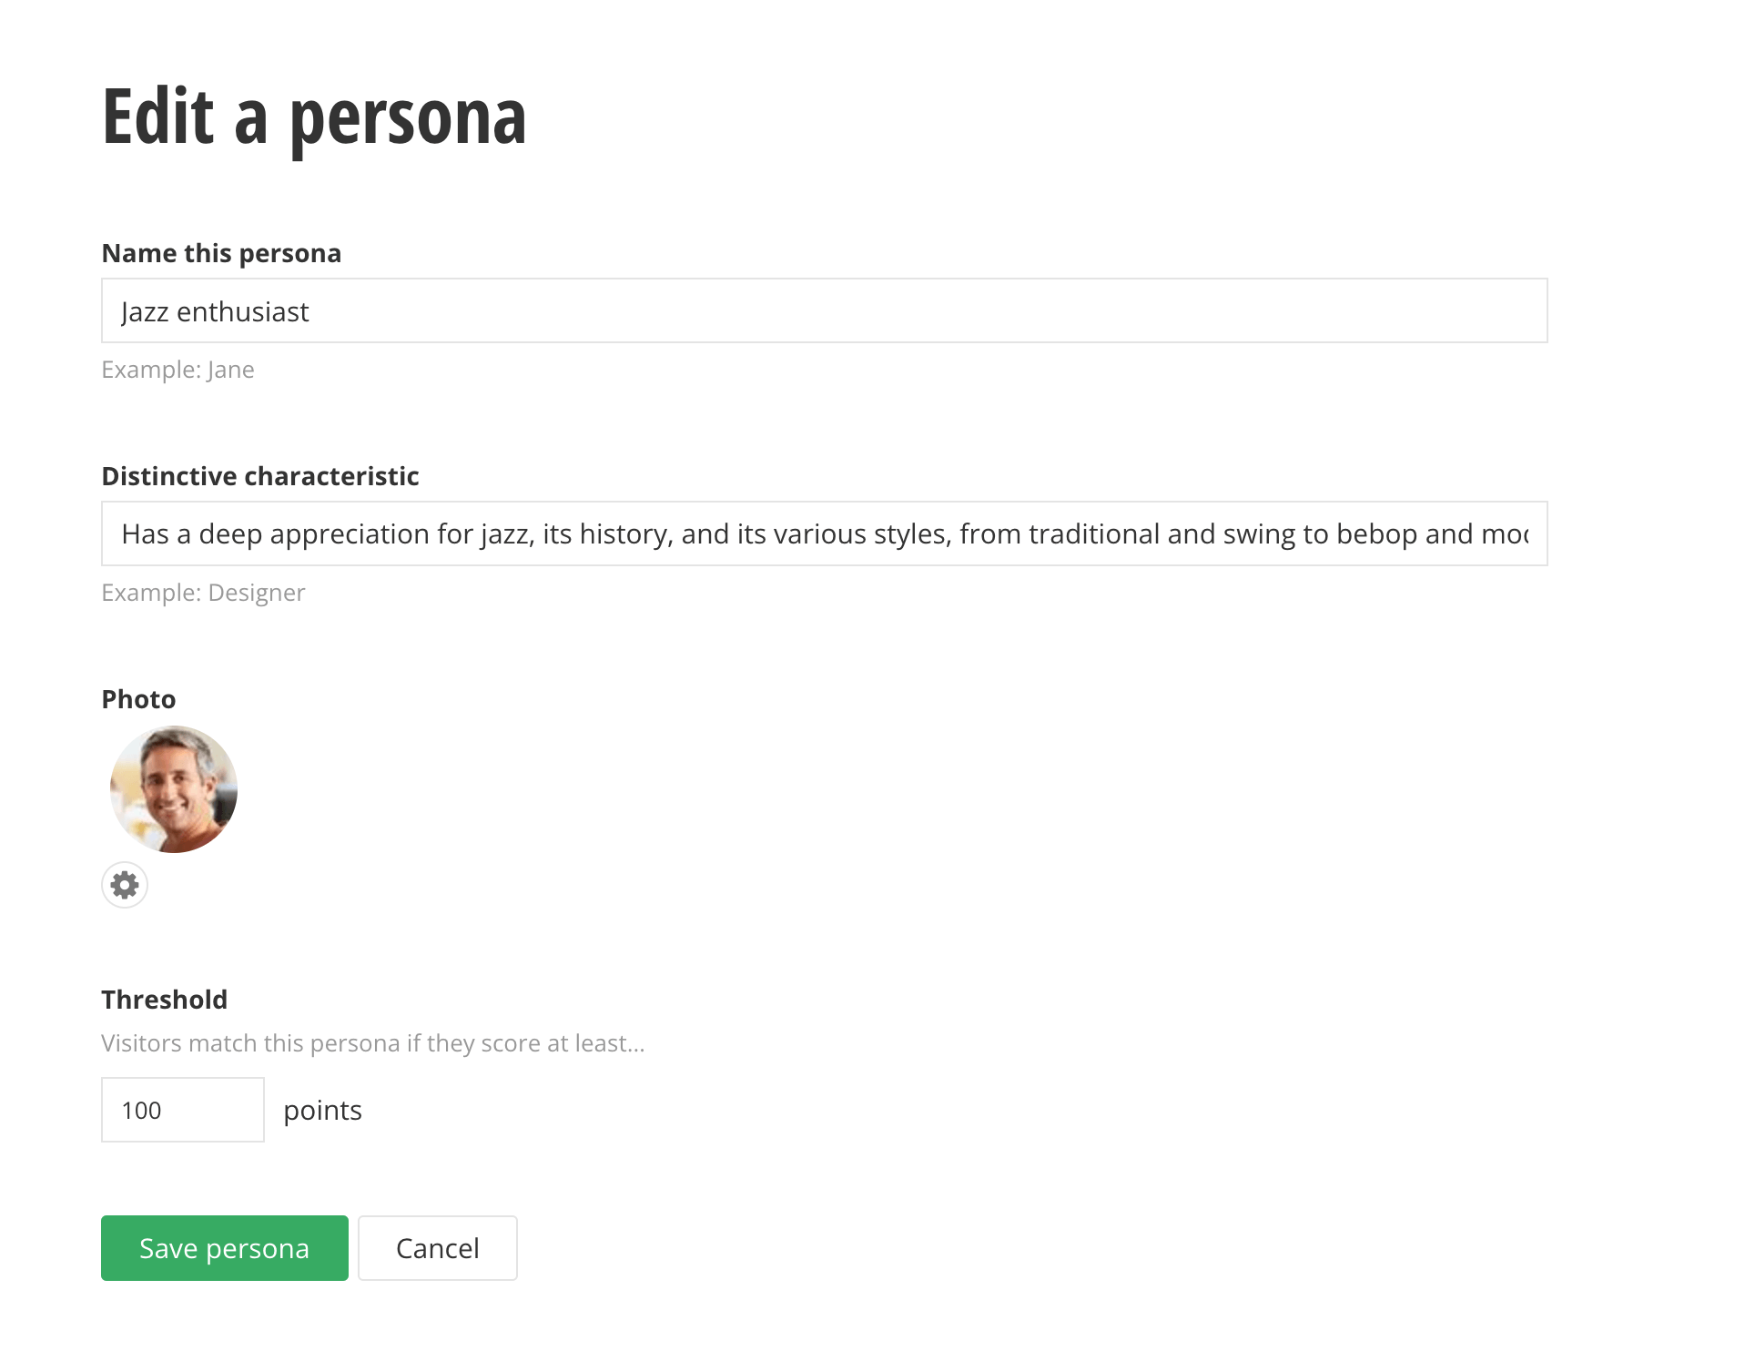
Task: Click the 'Example: Jane' hint text
Action: pyautogui.click(x=178, y=370)
